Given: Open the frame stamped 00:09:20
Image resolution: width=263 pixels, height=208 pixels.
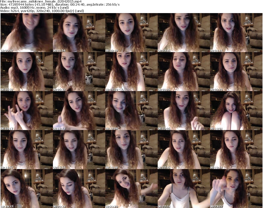Looking at the screenshot, I should pos(236,72).
